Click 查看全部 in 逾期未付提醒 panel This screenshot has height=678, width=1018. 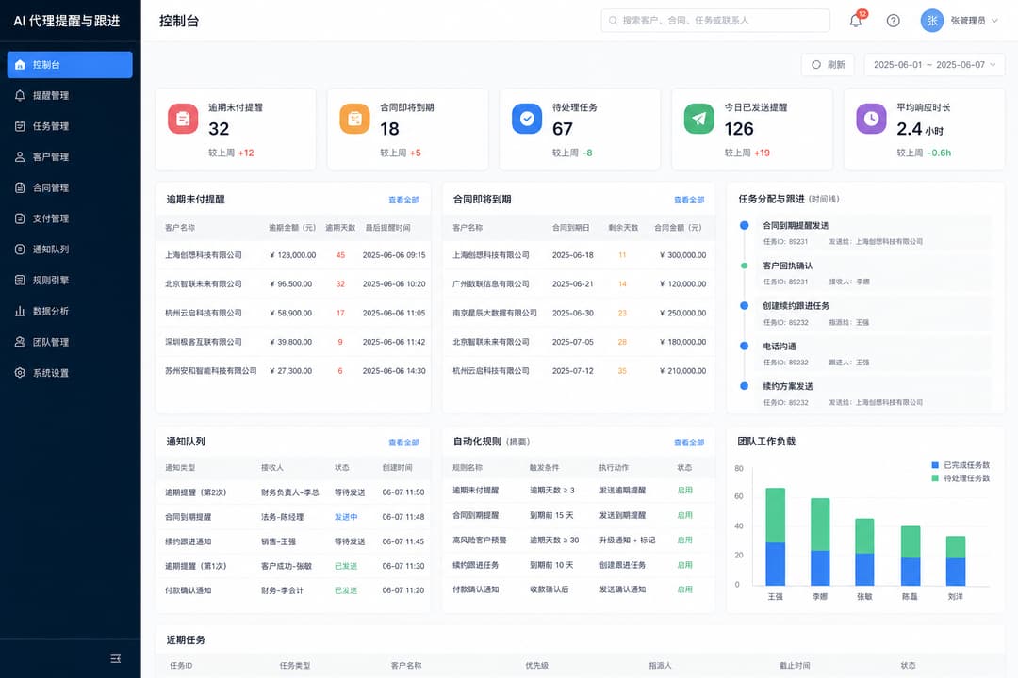403,200
